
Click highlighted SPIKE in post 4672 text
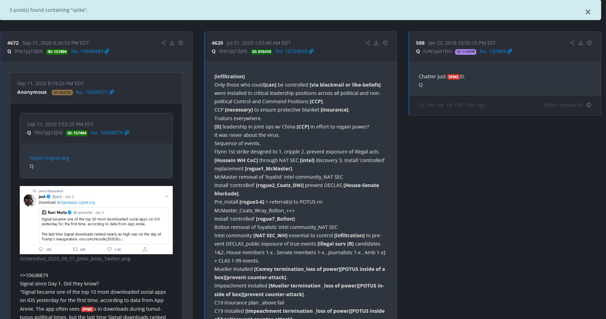87,309
